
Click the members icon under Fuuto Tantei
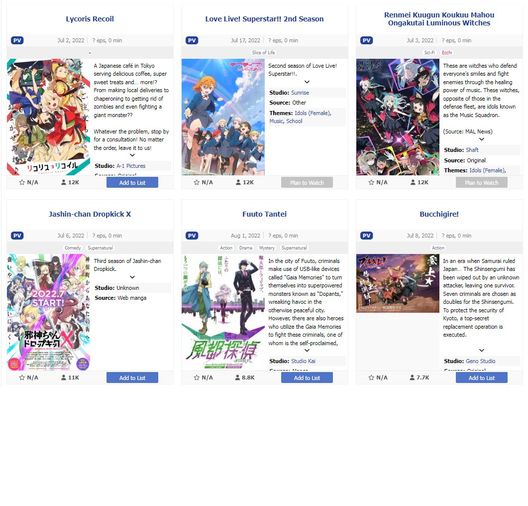pos(238,378)
